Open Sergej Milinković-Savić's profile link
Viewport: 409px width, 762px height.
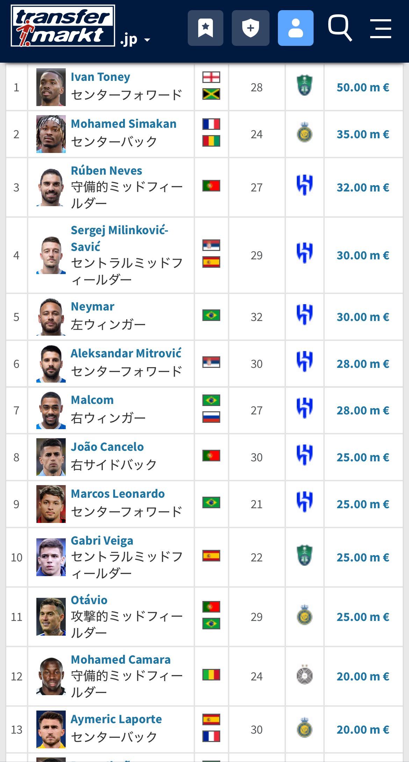tap(120, 238)
